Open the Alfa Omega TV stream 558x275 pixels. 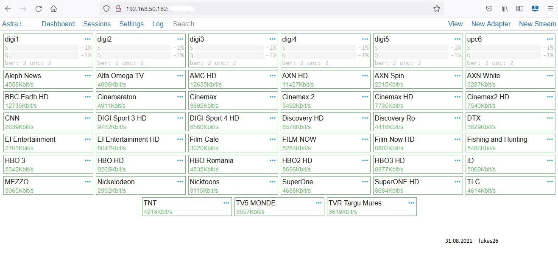141,79
